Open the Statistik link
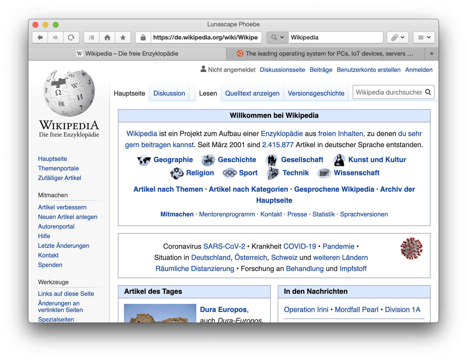Image resolution: width=467 pixels, height=360 pixels. coord(324,214)
